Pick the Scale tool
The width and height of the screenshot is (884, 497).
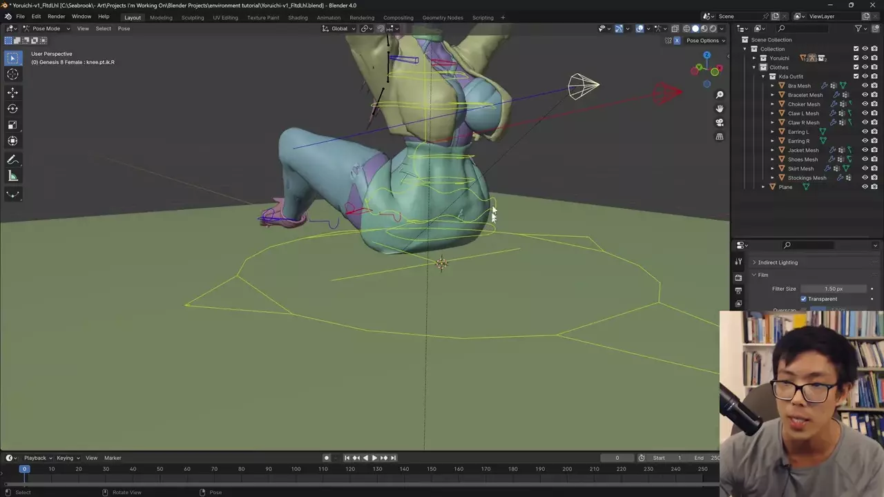(x=12, y=125)
